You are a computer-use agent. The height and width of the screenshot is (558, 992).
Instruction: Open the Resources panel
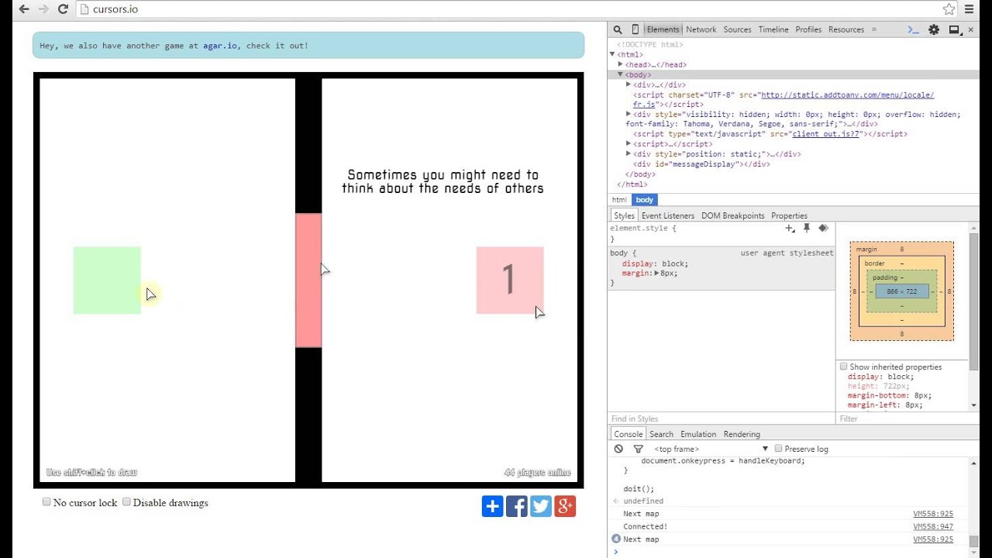(846, 29)
